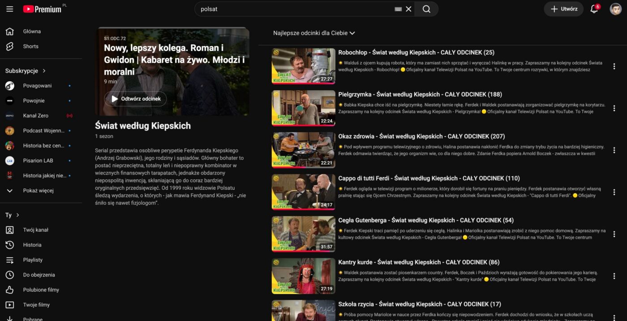Open the Pielgrzymka episode thumbnail

[x=303, y=108]
